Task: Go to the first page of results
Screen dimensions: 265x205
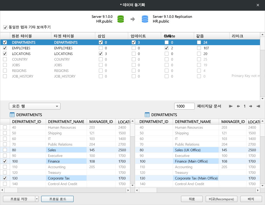Action: tap(231, 106)
